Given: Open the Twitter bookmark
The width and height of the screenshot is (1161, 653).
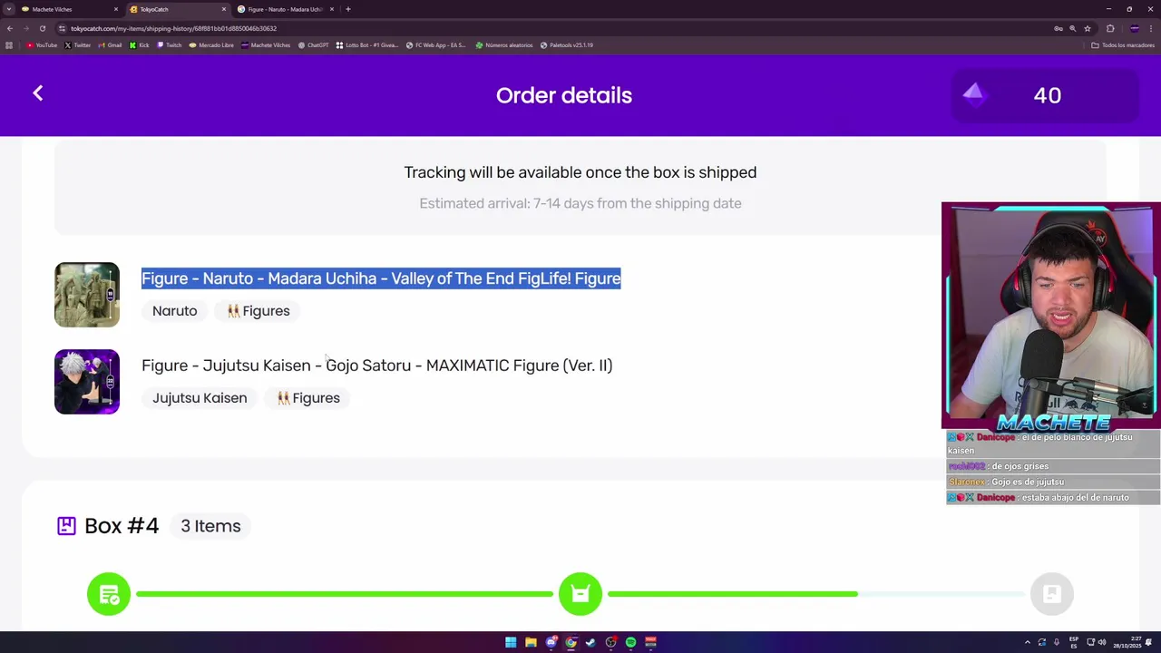Looking at the screenshot, I should (78, 45).
